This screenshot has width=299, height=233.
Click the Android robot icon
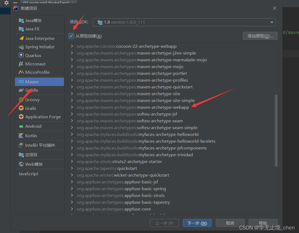tap(21, 126)
